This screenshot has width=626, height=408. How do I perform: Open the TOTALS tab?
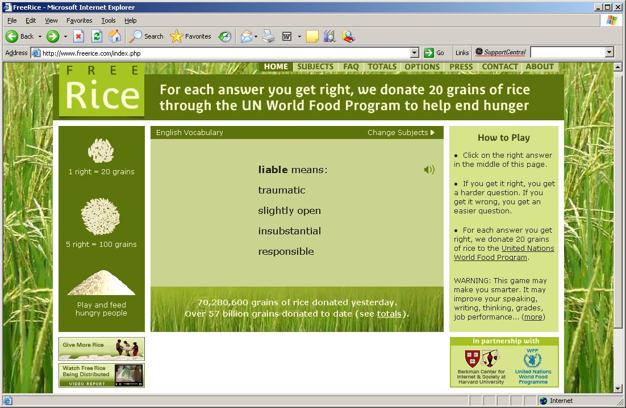click(x=382, y=66)
